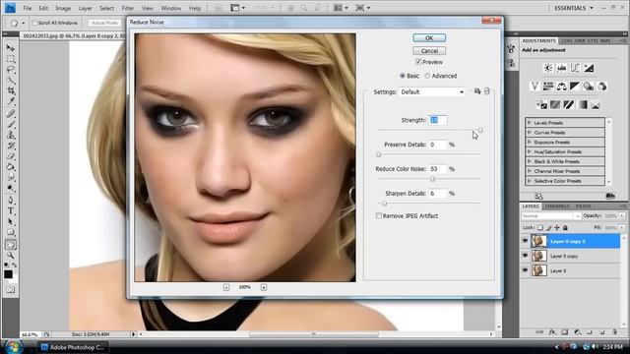Add a Brightness/Contrast adjustment

pos(548,68)
